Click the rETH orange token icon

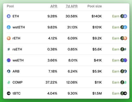9,38
